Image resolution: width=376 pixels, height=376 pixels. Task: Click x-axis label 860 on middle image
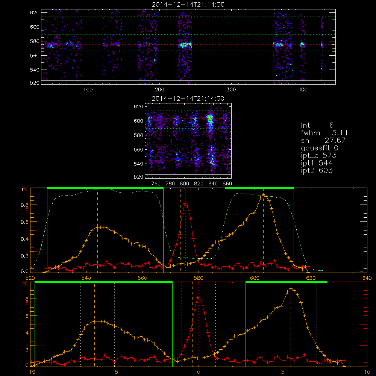[227, 183]
